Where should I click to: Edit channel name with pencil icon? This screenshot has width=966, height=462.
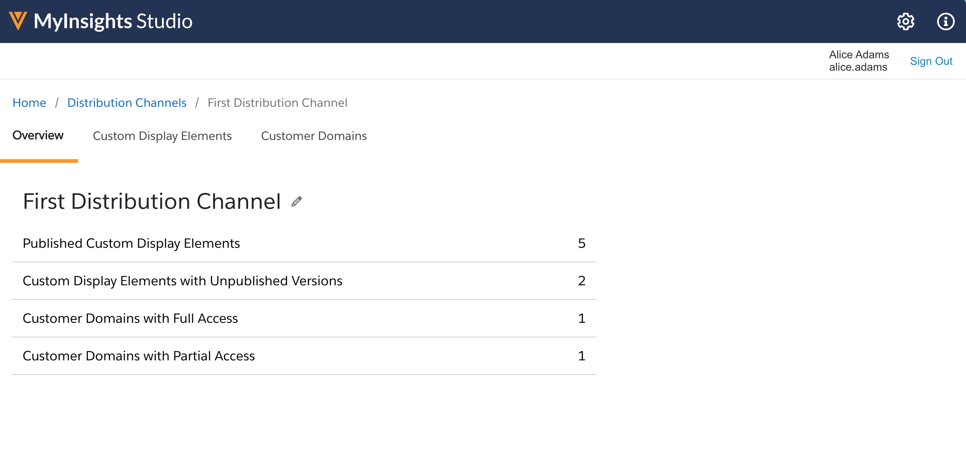click(296, 202)
